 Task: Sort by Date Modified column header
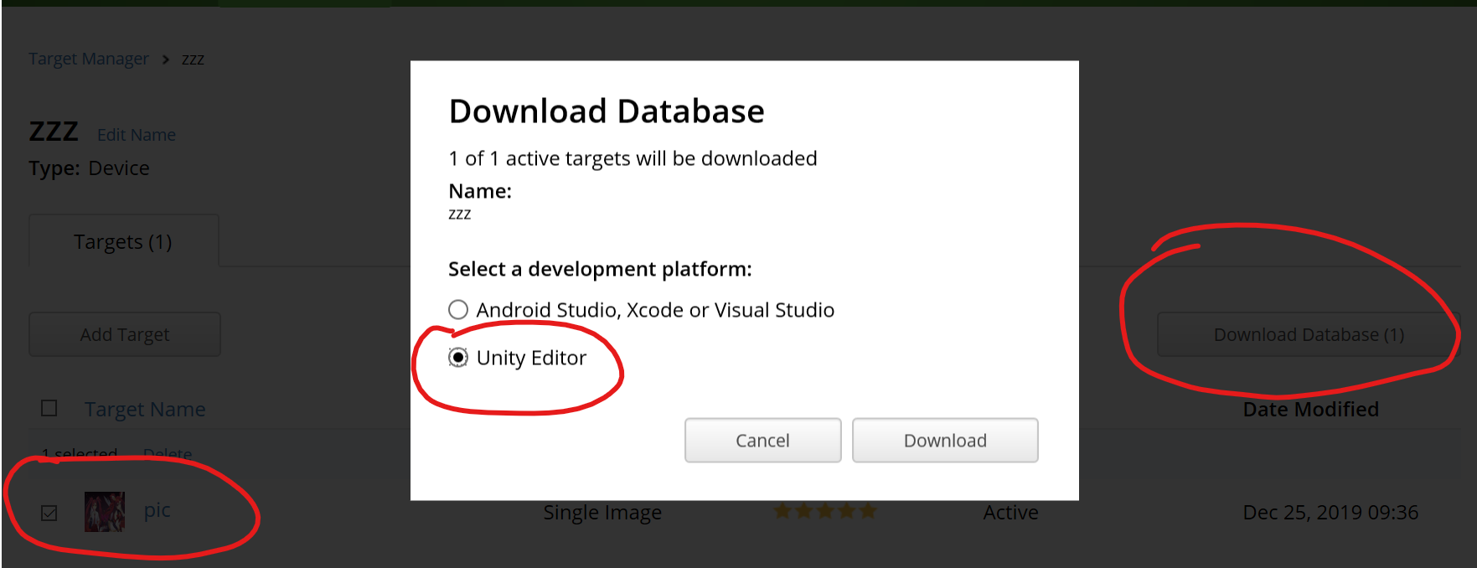1310,409
